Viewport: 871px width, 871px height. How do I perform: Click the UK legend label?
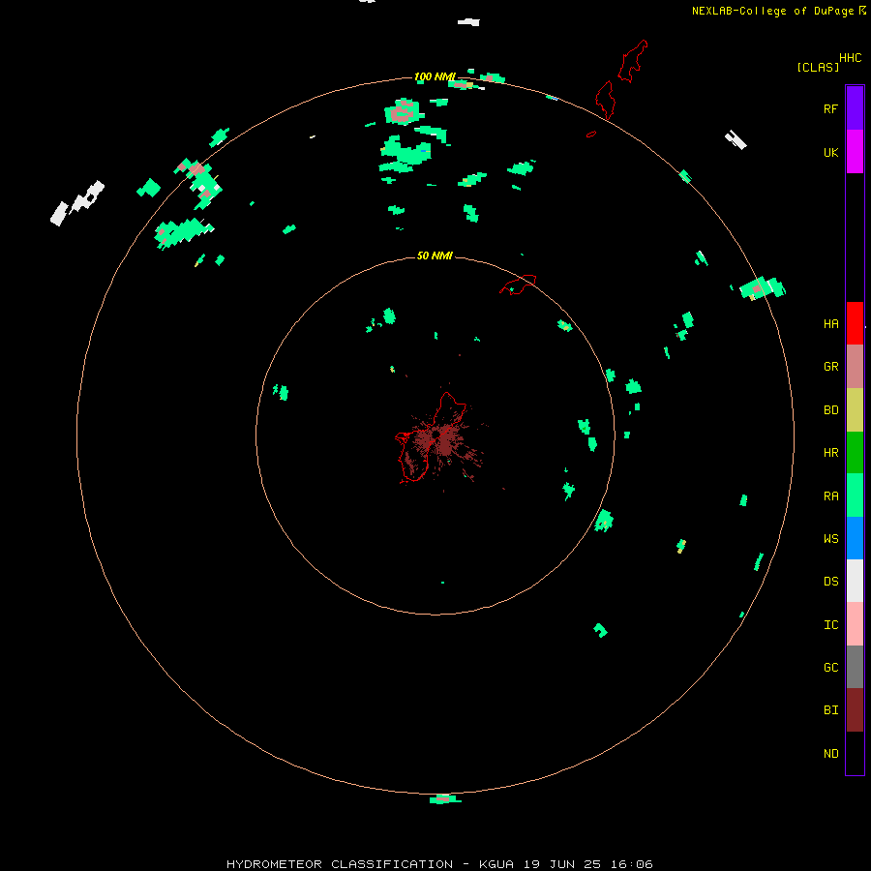click(x=830, y=152)
